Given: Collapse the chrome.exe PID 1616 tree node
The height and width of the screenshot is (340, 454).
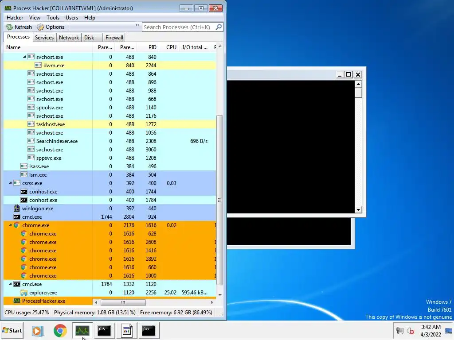Looking at the screenshot, I should point(11,225).
